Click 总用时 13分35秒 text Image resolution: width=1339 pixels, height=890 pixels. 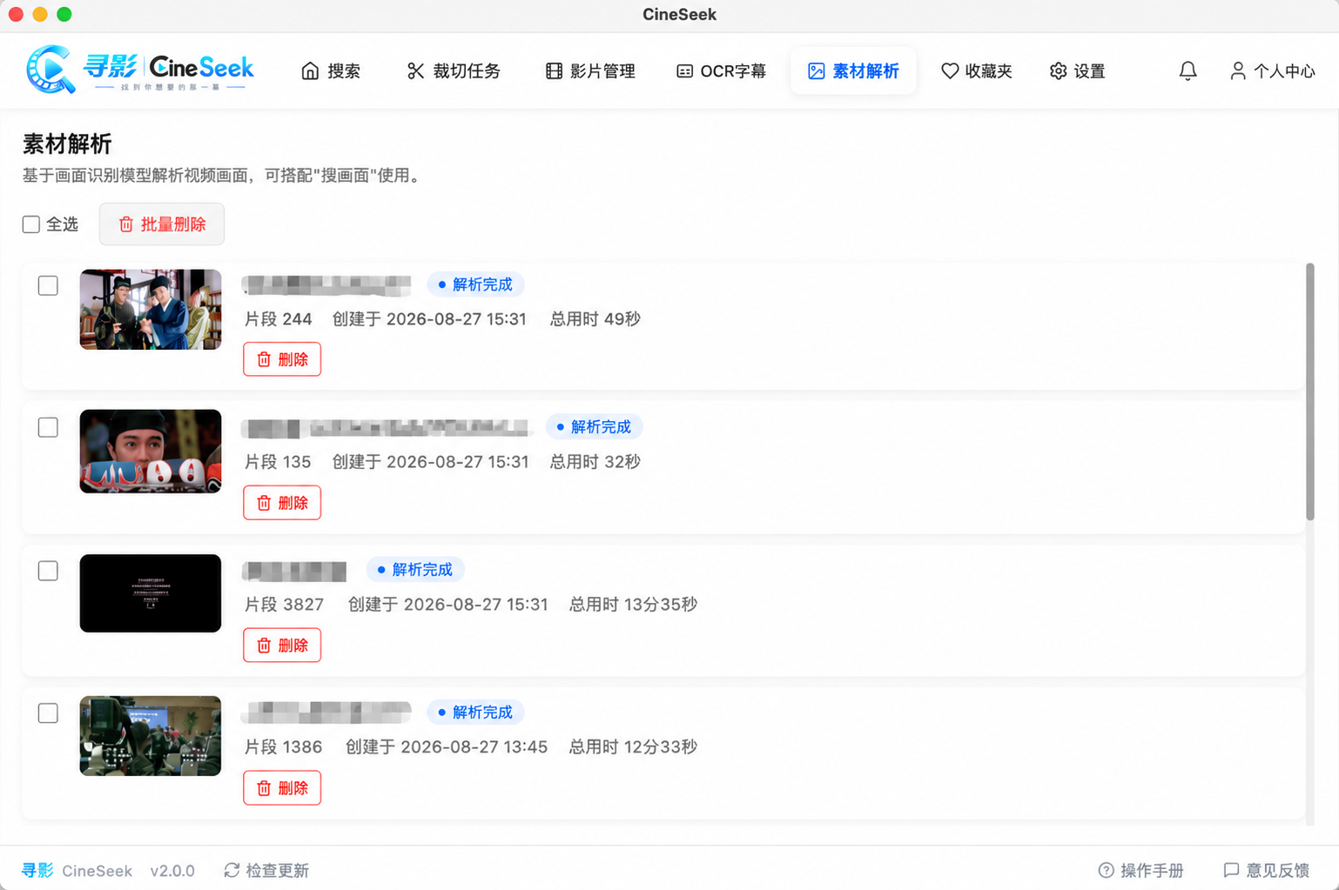(x=633, y=605)
